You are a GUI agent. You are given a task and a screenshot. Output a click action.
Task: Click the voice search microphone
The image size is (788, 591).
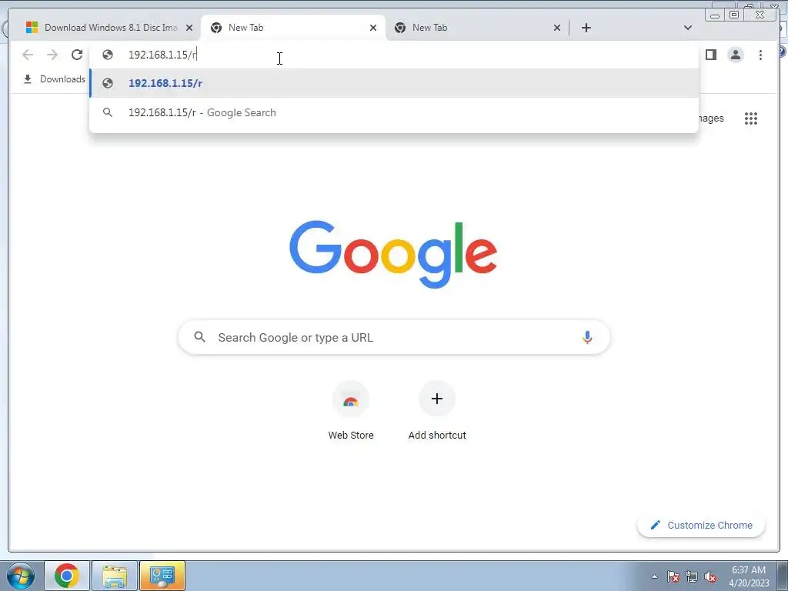[x=587, y=337]
